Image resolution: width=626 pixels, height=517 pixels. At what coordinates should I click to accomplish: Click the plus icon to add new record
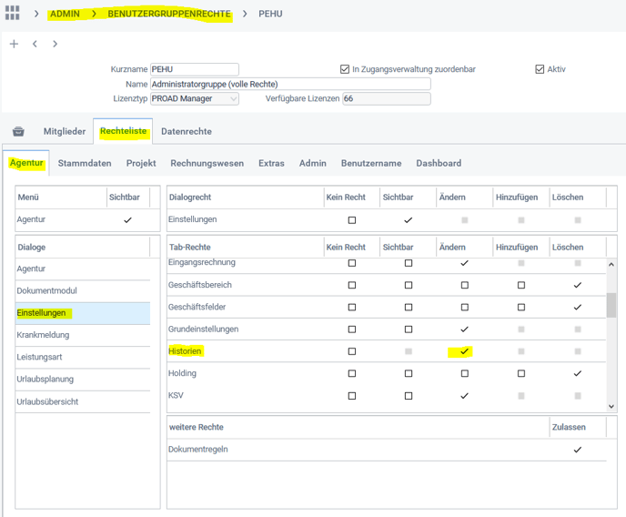coord(14,44)
